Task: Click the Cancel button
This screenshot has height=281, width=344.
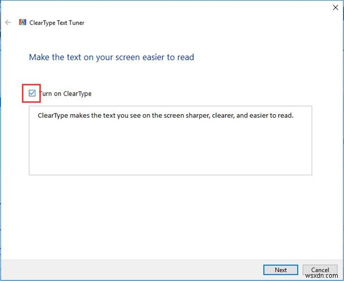Action: 320,270
